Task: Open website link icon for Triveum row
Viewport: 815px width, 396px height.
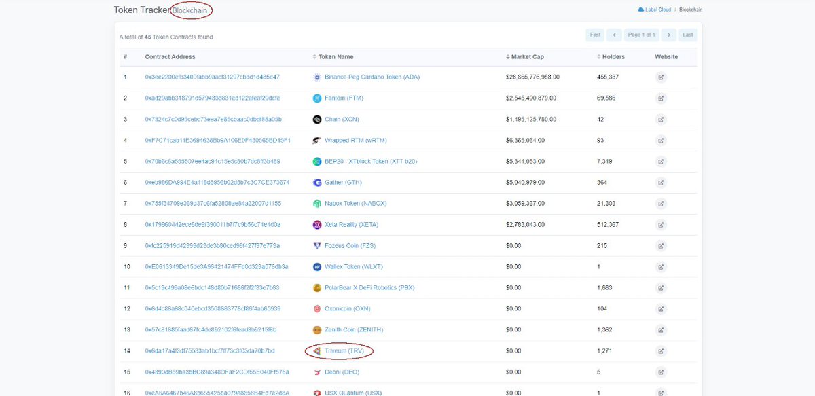Action: (661, 351)
